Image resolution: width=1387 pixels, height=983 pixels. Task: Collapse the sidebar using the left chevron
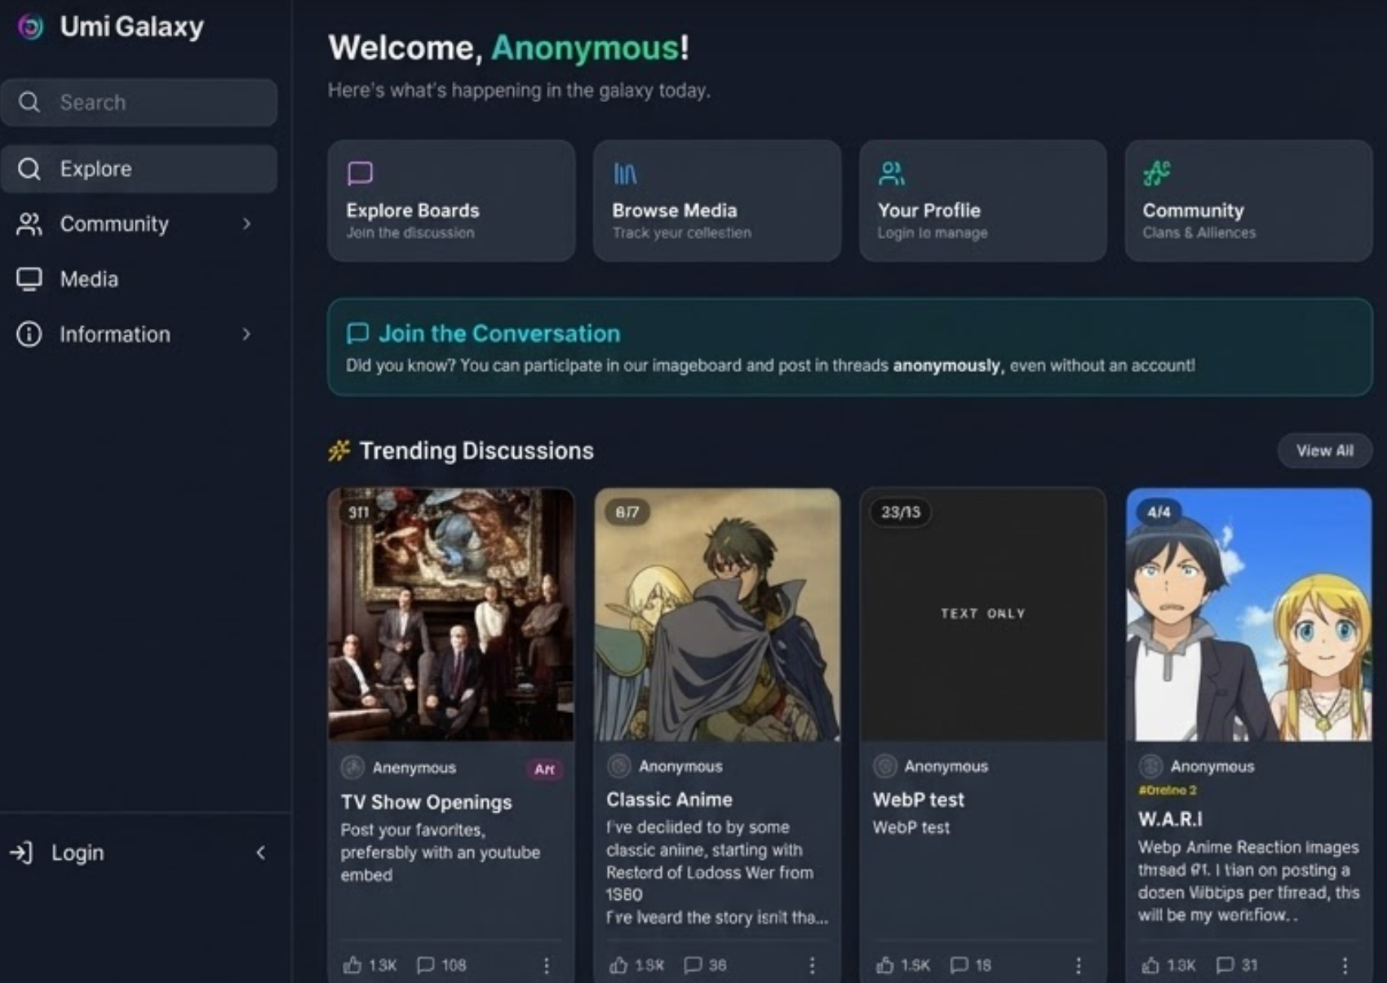click(261, 852)
